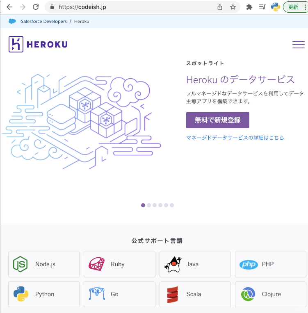Open the share page icon in the address bar
Screen dimensions: 308x313
[x=220, y=7]
